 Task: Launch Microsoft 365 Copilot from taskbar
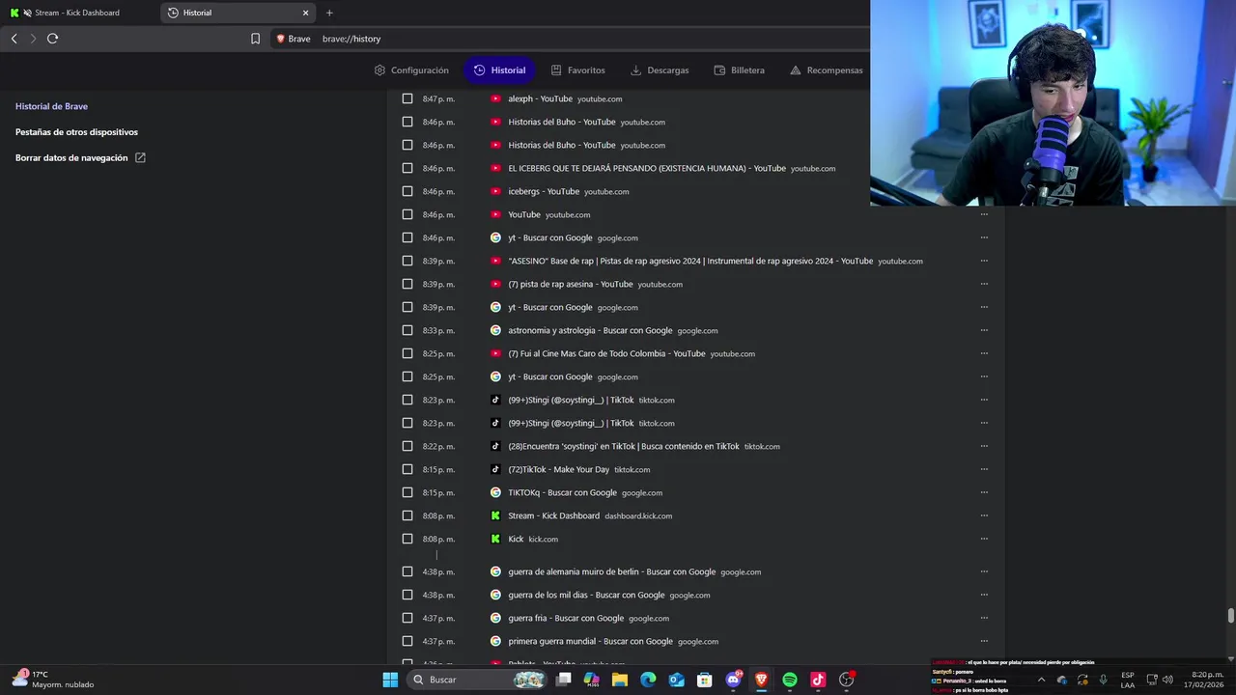[592, 680]
